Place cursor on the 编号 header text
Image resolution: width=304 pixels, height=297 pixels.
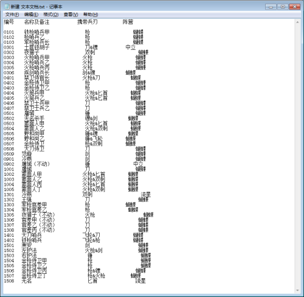[9, 22]
